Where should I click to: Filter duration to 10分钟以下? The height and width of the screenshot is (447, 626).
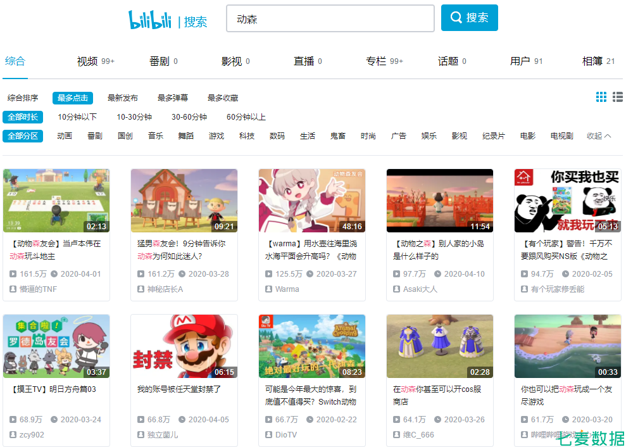(x=77, y=117)
